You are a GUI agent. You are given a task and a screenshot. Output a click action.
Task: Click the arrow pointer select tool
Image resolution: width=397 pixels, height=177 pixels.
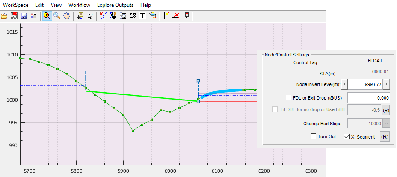90,16
